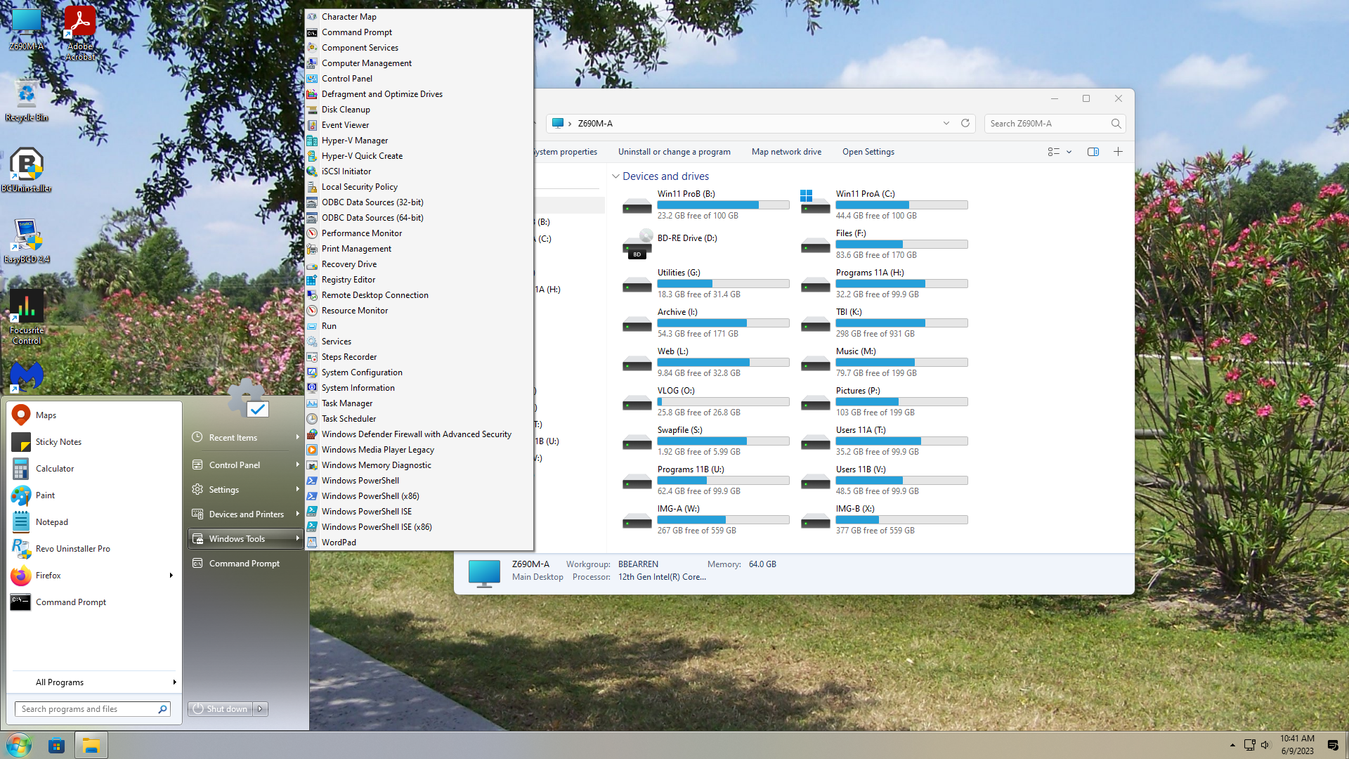Select Registry Editor from Windows Tools menu
Image resolution: width=1349 pixels, height=759 pixels.
(348, 280)
